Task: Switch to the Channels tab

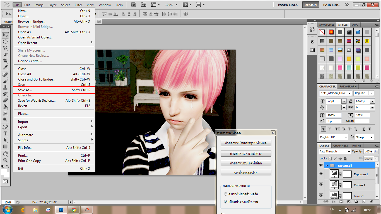Action: (x=341, y=145)
